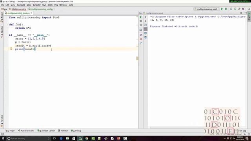Open Google Chrome from the taskbar
Image resolution: width=251 pixels, height=141 pixels.
87,138
